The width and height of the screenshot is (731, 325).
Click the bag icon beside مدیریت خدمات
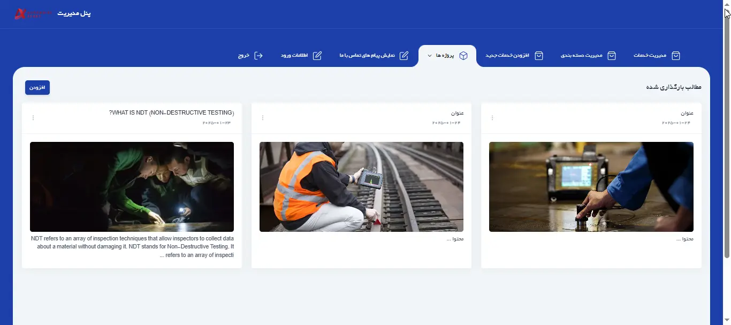(676, 56)
